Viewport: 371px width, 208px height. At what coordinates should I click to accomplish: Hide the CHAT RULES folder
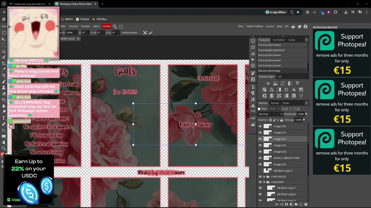pyautogui.click(x=260, y=177)
